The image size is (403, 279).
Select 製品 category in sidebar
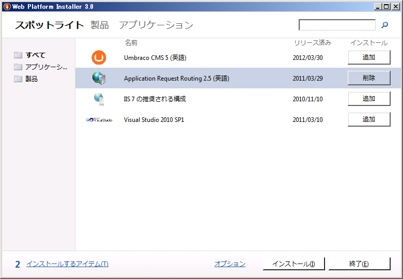pos(32,79)
